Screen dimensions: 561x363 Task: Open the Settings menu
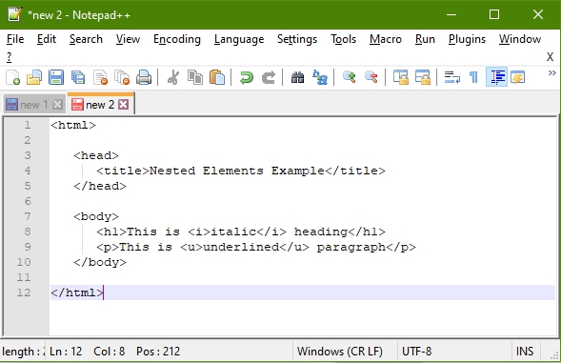297,39
